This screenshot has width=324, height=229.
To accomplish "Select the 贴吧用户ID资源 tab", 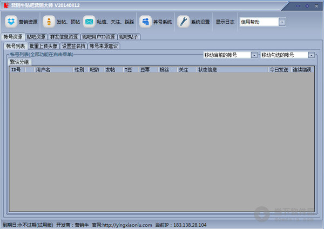I will (99, 37).
